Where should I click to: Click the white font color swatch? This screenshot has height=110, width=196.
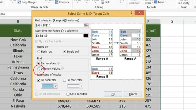click(73, 86)
